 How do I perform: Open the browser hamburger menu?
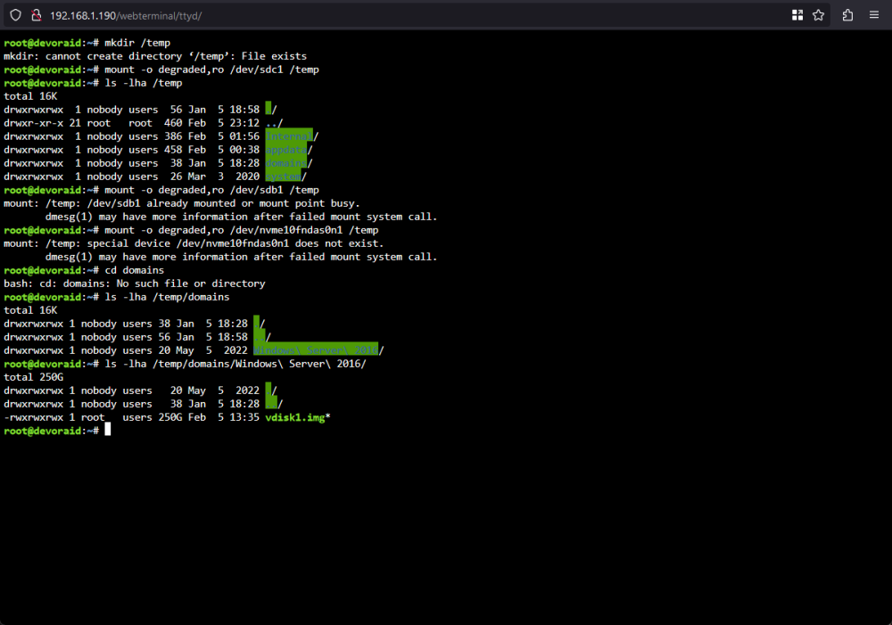coord(874,15)
